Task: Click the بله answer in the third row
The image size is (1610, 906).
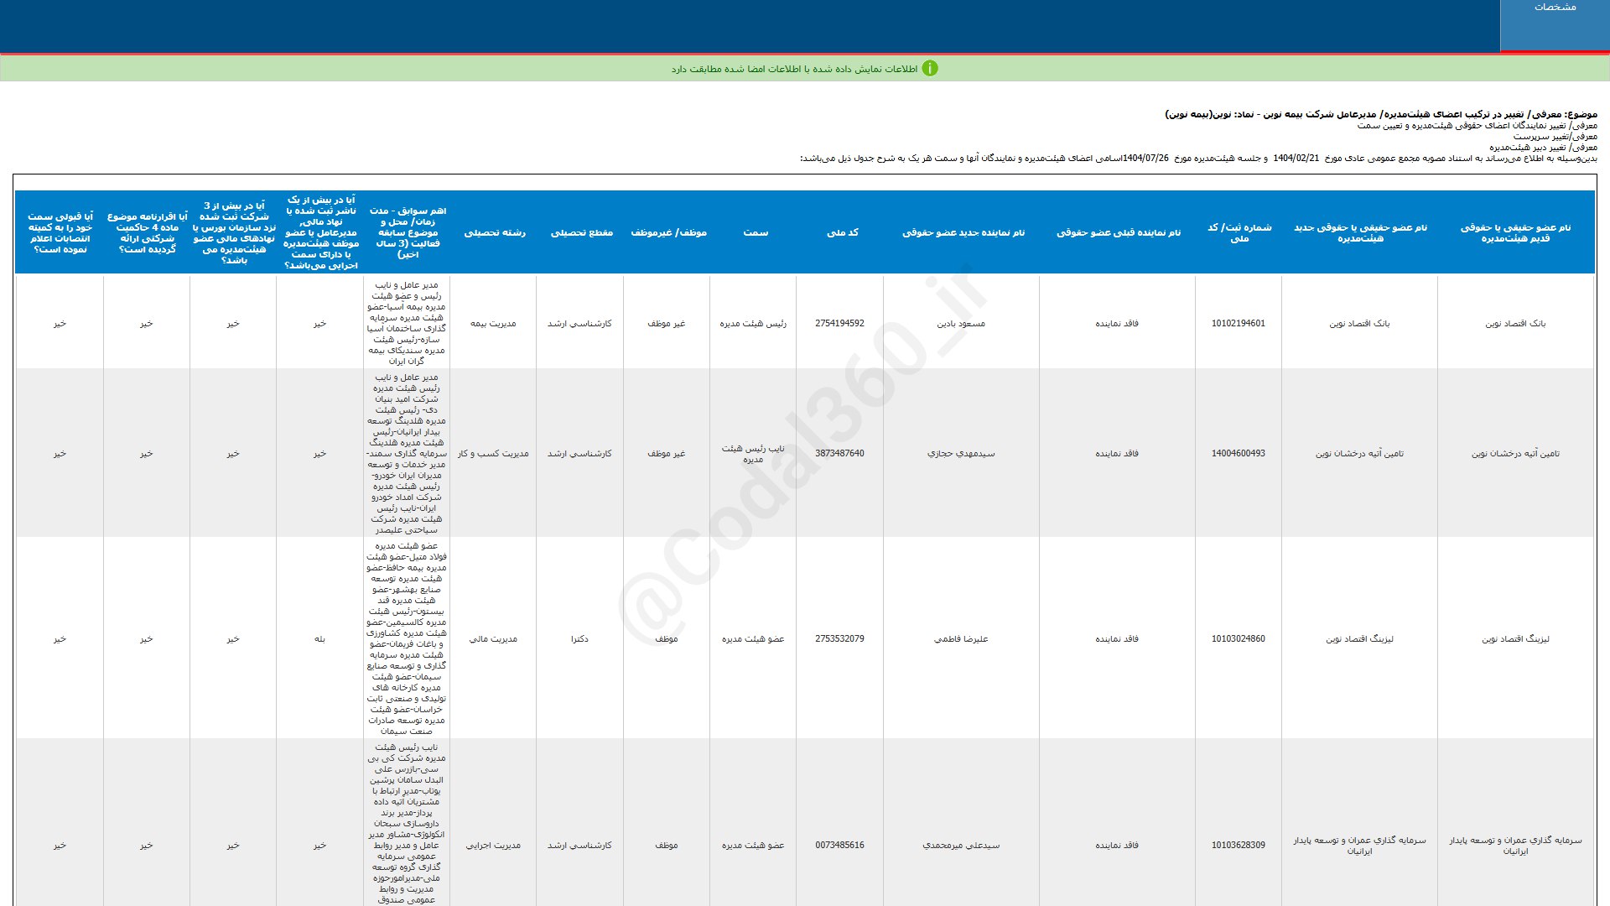Action: 319,638
